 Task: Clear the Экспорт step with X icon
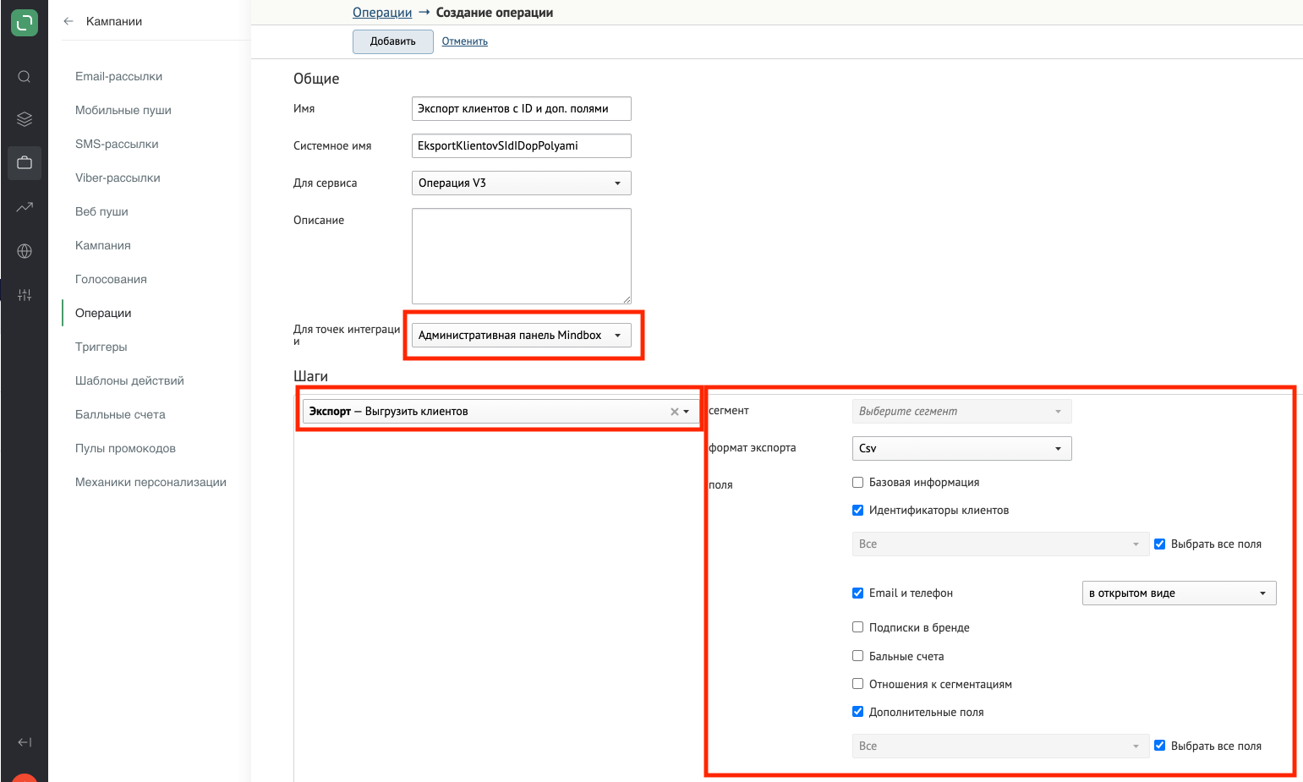674,412
